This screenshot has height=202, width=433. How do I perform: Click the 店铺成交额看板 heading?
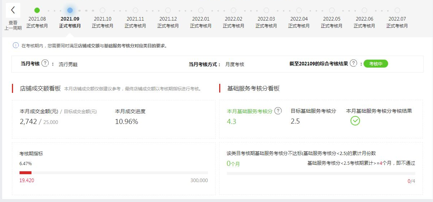coord(40,88)
